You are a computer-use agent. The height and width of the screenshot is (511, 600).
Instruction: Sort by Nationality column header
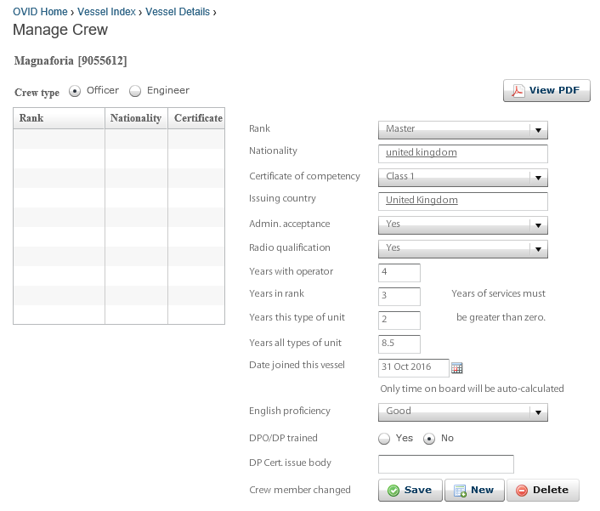click(x=136, y=118)
